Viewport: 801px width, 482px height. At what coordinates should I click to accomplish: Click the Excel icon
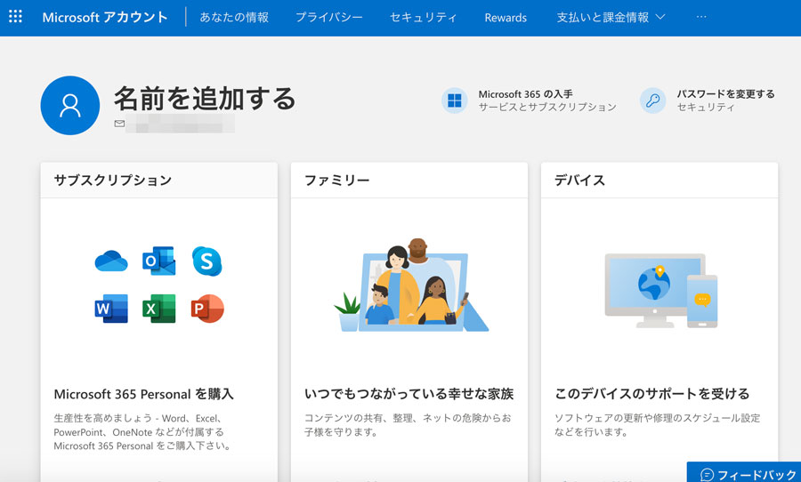pos(159,309)
